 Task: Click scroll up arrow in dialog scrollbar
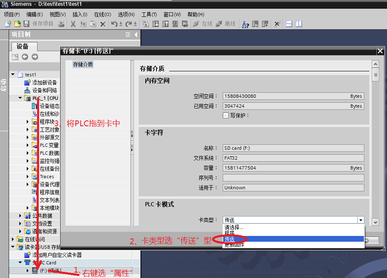pyautogui.click(x=375, y=64)
